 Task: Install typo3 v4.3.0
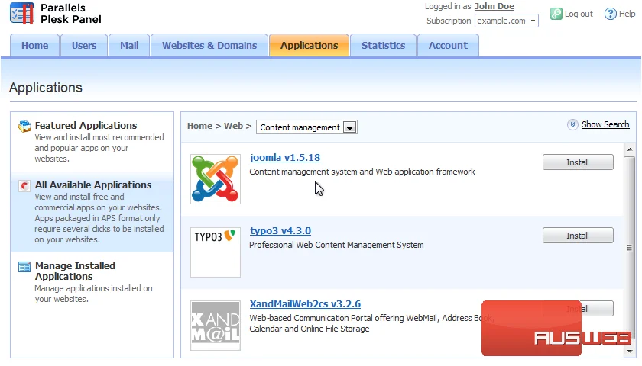coord(578,236)
